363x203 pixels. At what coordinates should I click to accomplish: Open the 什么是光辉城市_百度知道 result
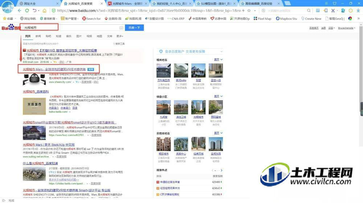click(40, 163)
